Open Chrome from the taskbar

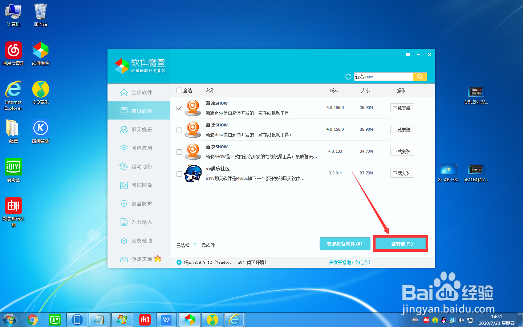[x=32, y=320]
